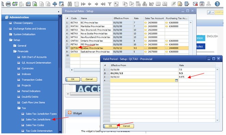Viewport: 226px width, 135px height.
Task: Click the Find binoculars icon
Action: pos(70,4)
